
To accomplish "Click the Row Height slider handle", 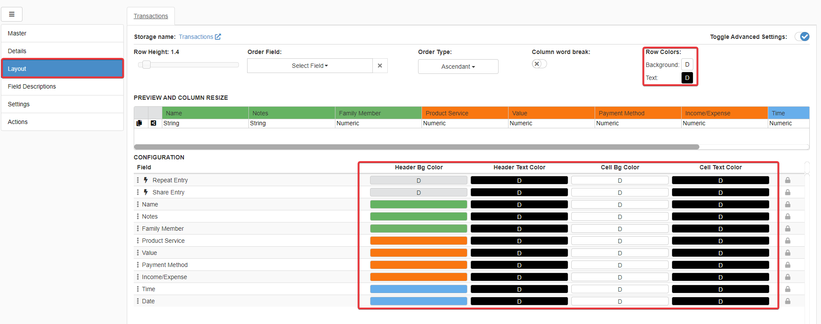I will [146, 65].
